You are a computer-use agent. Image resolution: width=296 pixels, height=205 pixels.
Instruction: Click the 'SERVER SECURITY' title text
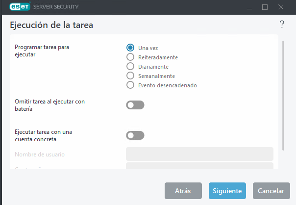coord(56,7)
